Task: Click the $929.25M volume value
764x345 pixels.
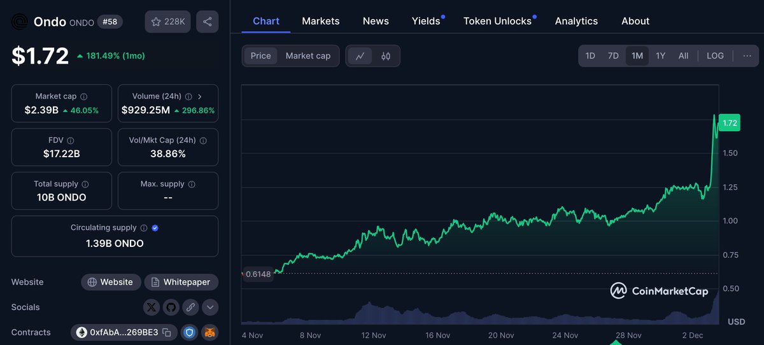Action: (x=146, y=110)
